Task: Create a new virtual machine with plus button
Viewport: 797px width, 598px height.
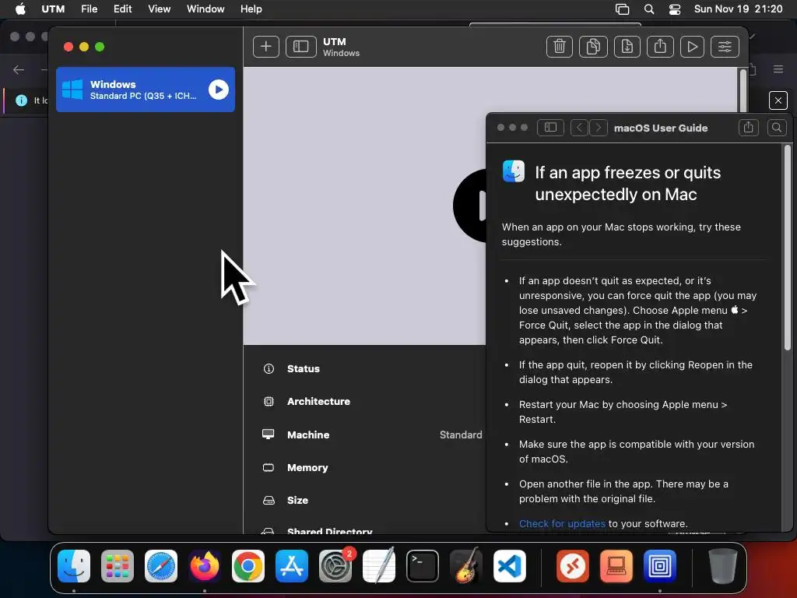Action: pyautogui.click(x=266, y=47)
